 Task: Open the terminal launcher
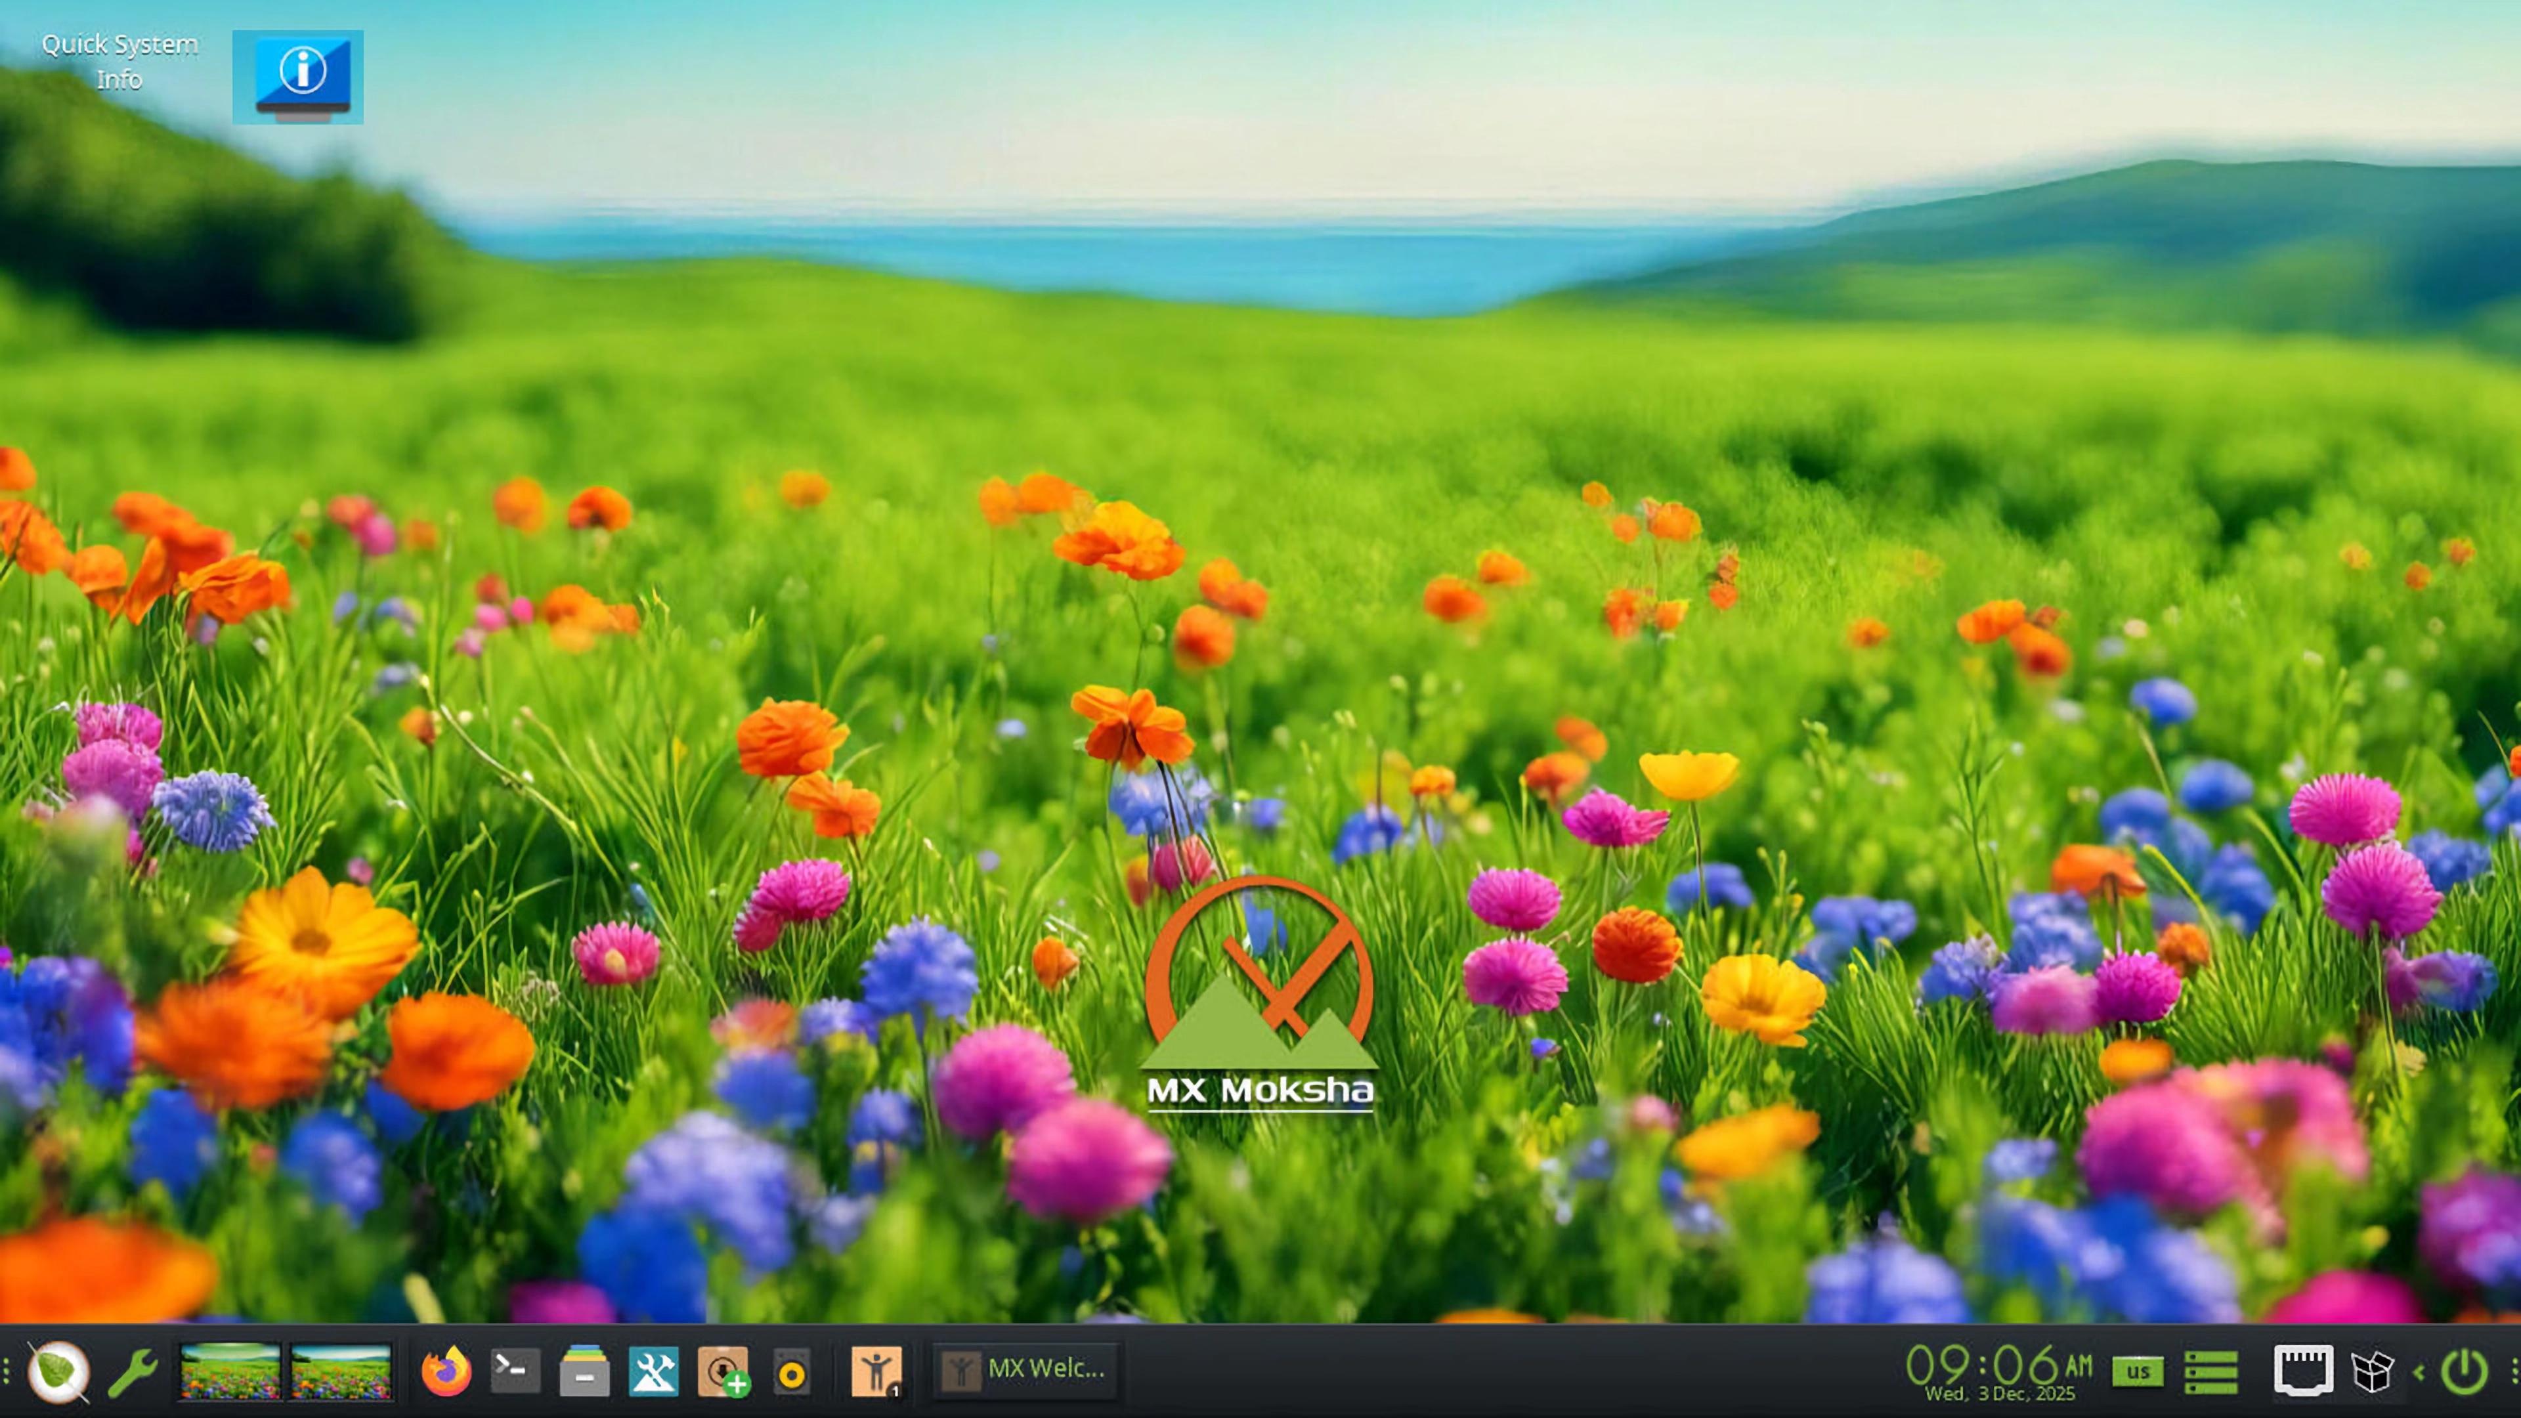coord(515,1370)
